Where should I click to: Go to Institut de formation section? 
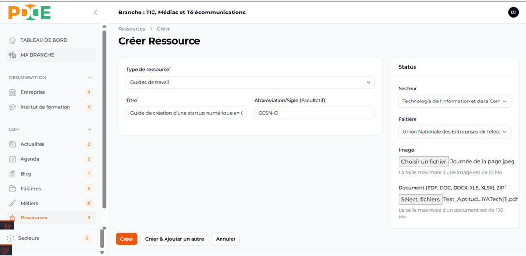51,107
